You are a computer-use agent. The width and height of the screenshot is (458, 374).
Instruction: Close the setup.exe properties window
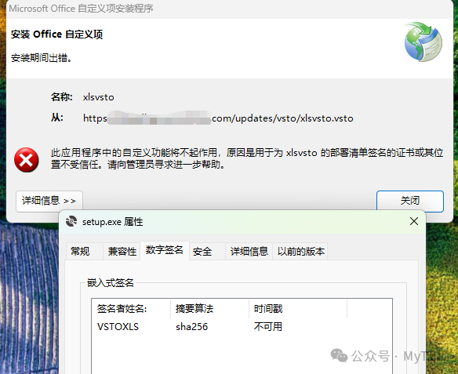coord(413,221)
